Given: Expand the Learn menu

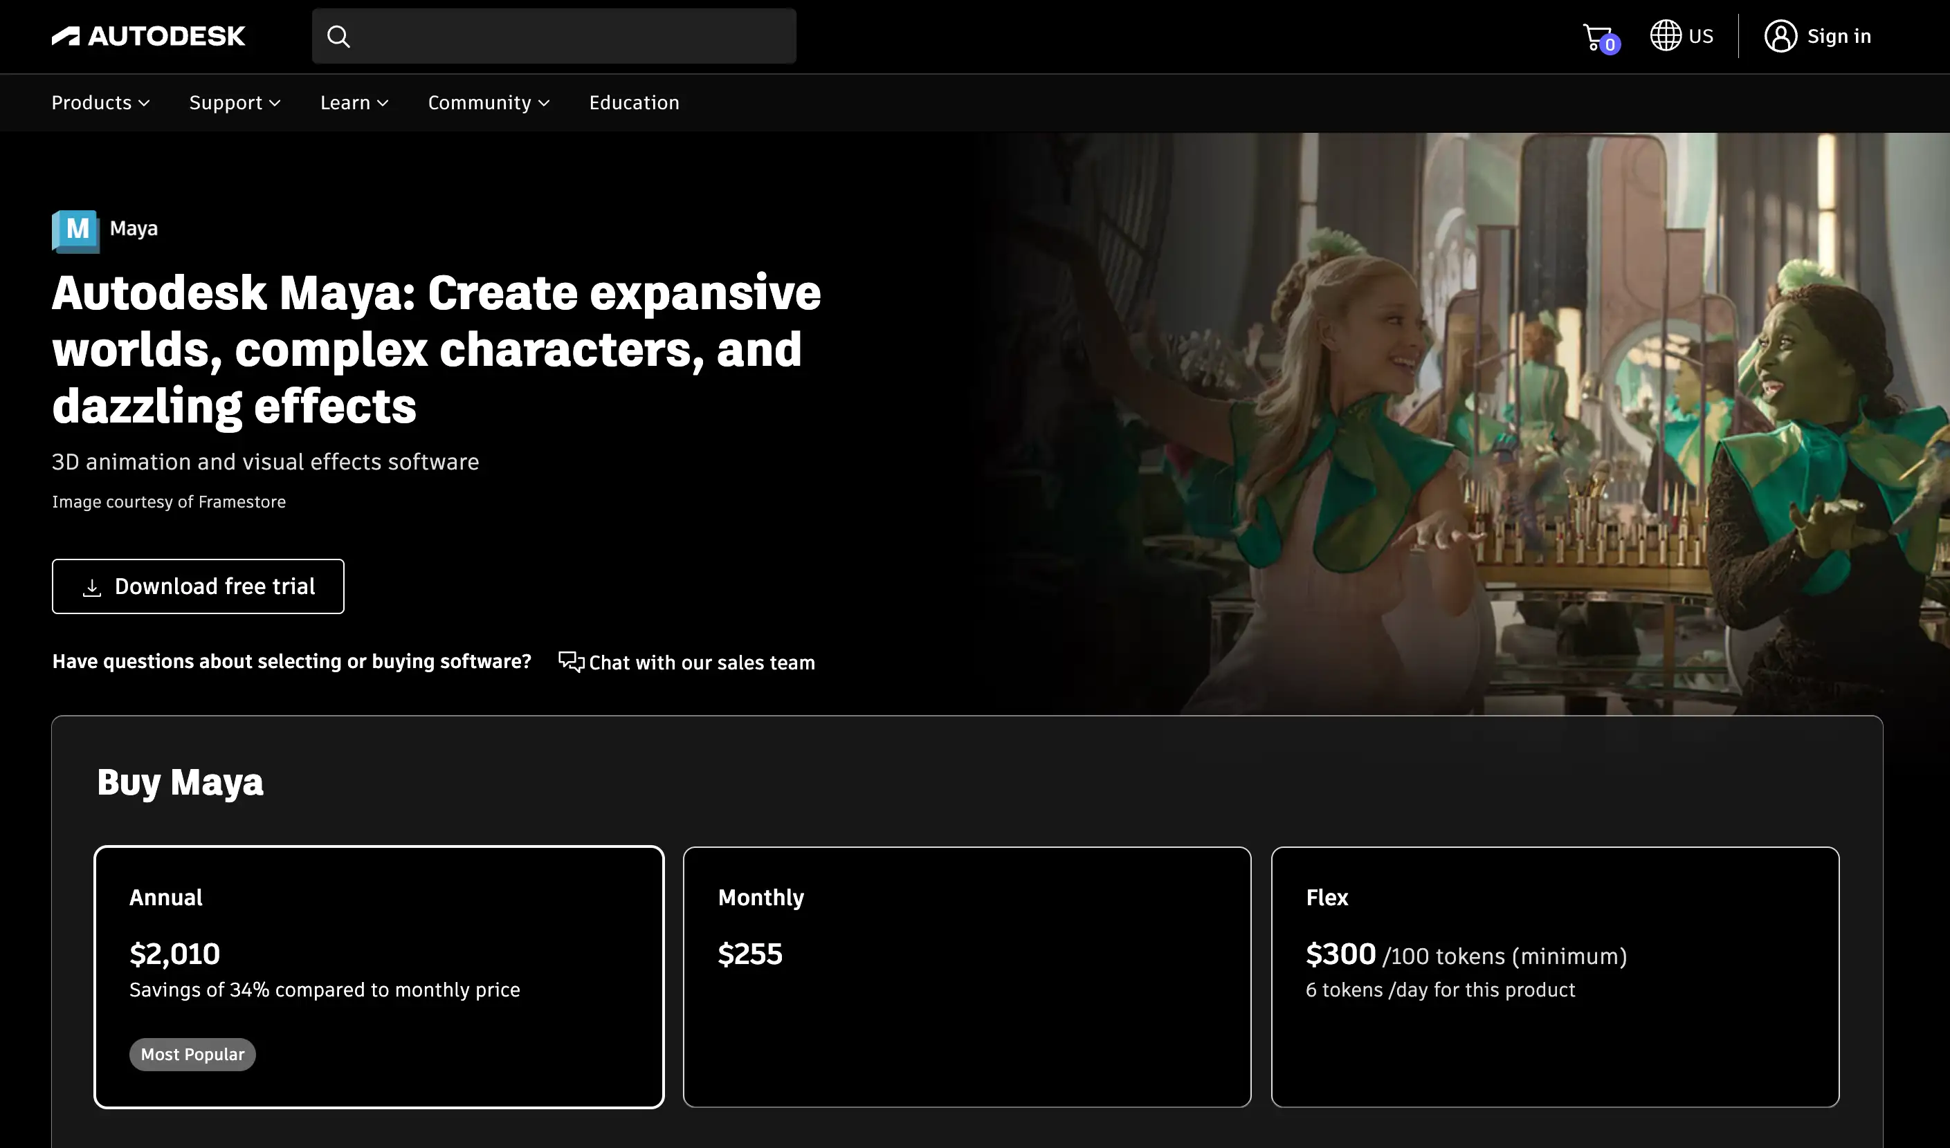Looking at the screenshot, I should point(354,103).
